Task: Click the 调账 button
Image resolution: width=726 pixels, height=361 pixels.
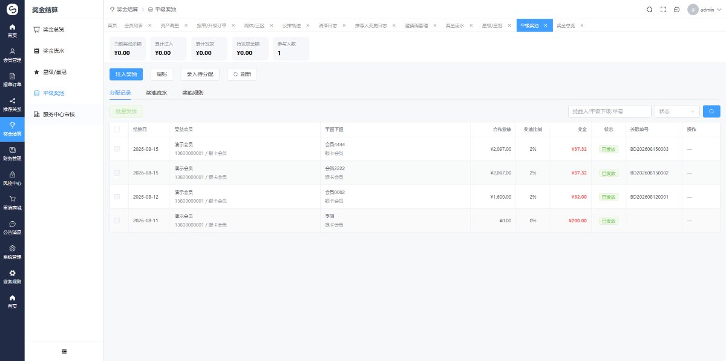Action: click(162, 74)
